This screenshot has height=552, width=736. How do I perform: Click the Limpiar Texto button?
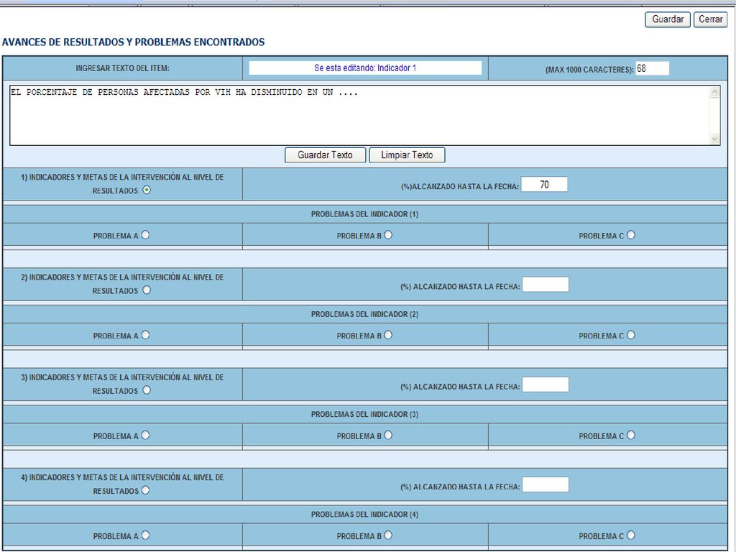(x=407, y=155)
